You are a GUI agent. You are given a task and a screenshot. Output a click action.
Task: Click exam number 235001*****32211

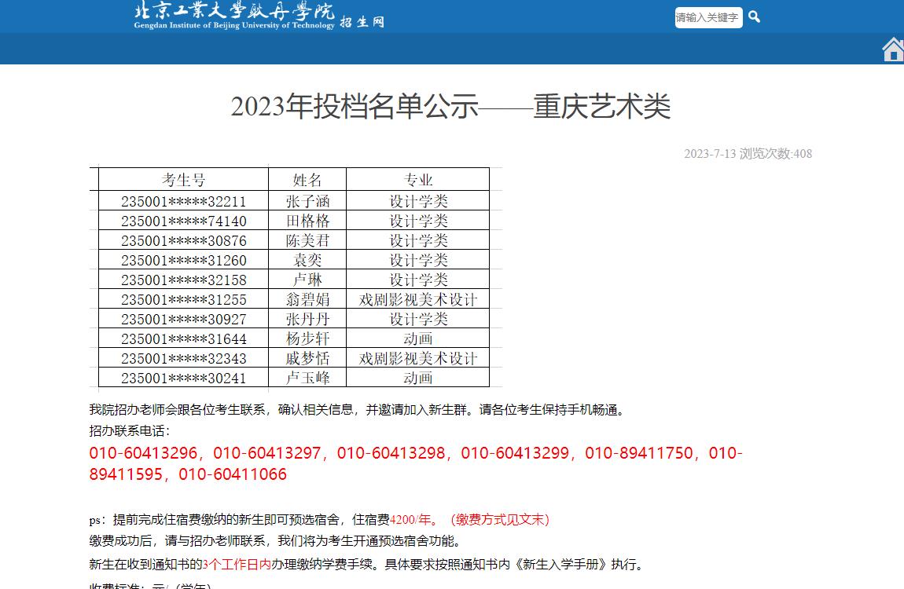coord(183,202)
